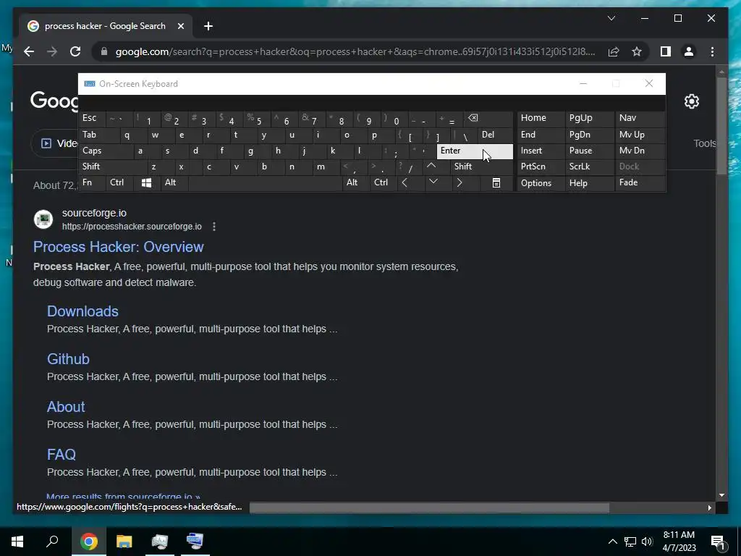This screenshot has width=741, height=556.
Task: Click the scroll right arrow of horizontal scrollbar
Action: tap(709, 507)
